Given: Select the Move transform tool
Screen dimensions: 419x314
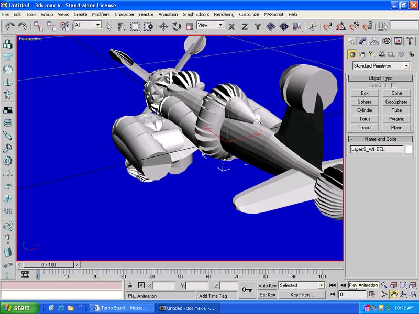Looking at the screenshot, I should coord(163,26).
